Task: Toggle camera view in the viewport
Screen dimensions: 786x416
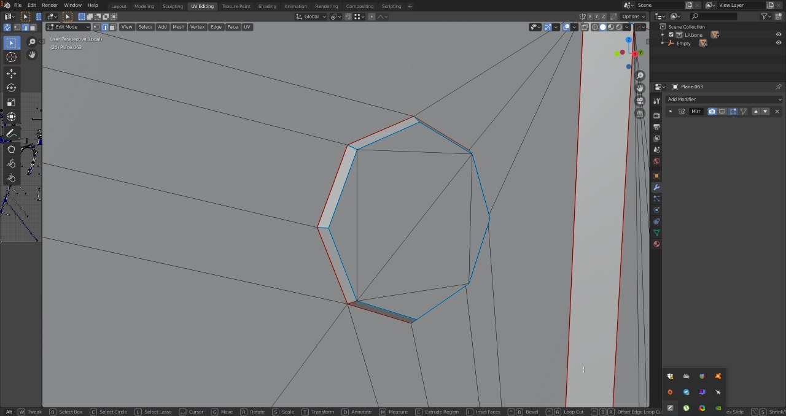Action: click(640, 101)
